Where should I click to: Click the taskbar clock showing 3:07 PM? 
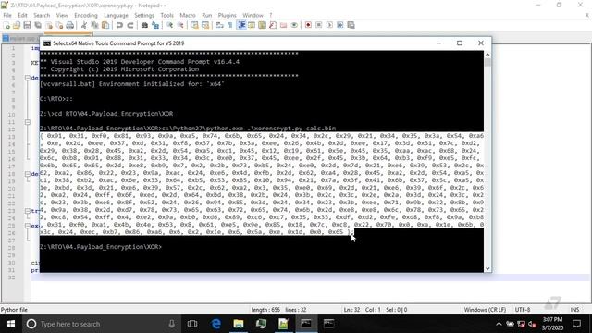pyautogui.click(x=553, y=324)
